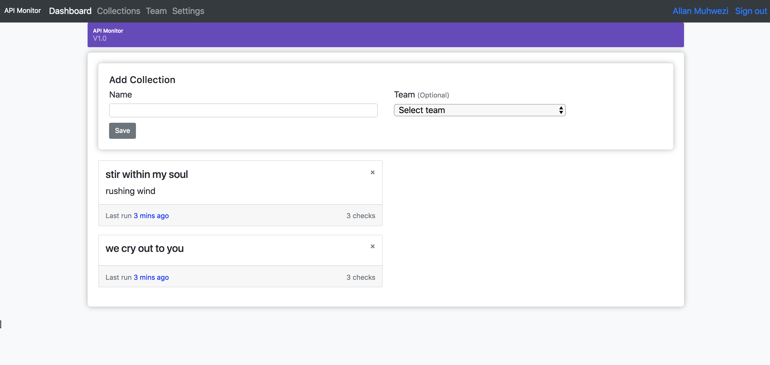This screenshot has height=365, width=770.
Task: Open '3 mins ago' link in second card
Action: pos(151,277)
